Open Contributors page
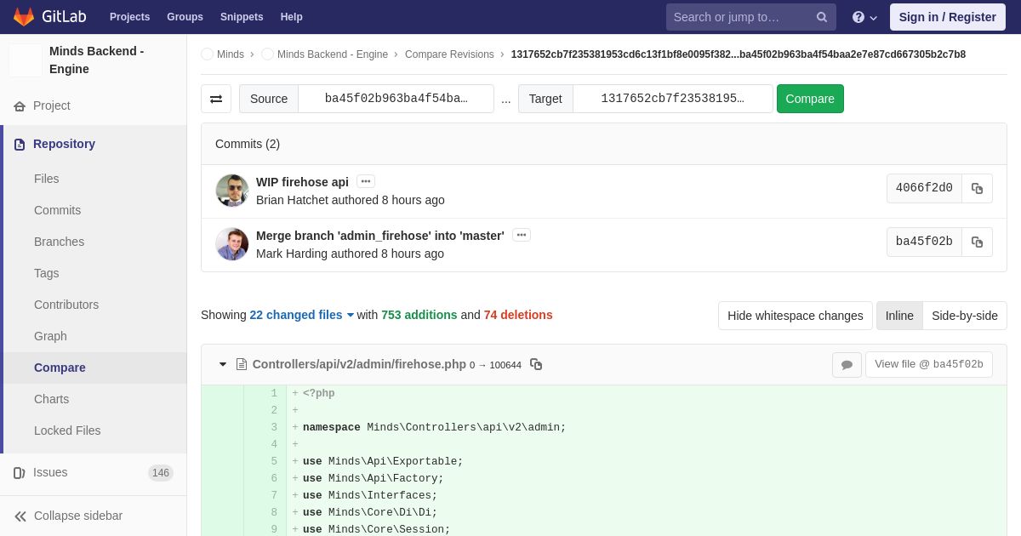Screen dimensions: 1021x536 tap(66, 305)
